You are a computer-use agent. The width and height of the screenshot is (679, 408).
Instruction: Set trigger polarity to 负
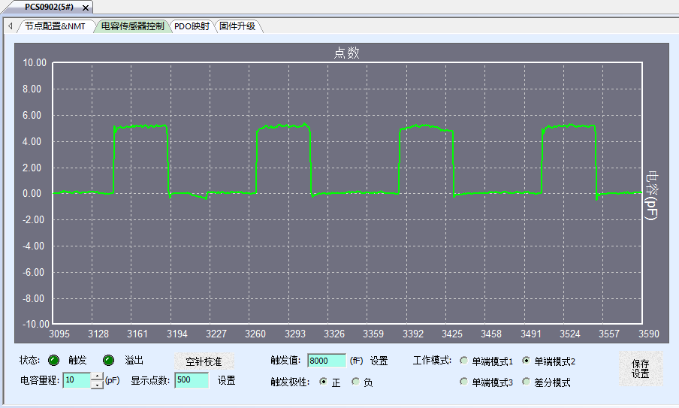pyautogui.click(x=355, y=382)
